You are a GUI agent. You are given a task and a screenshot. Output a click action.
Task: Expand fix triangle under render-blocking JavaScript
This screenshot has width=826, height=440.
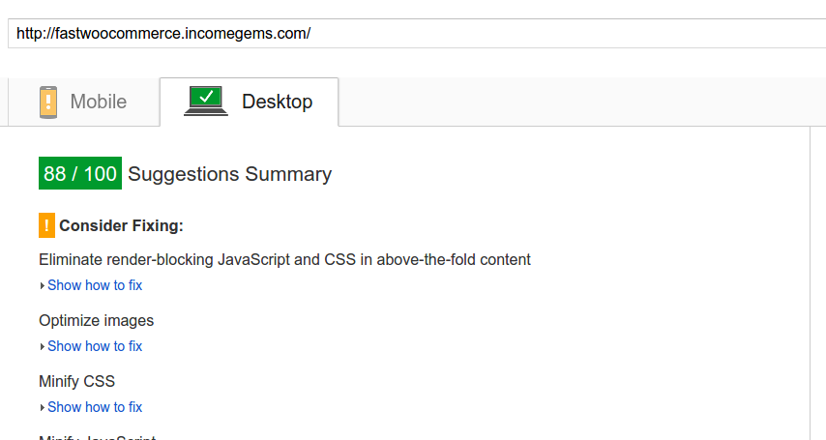coord(43,286)
